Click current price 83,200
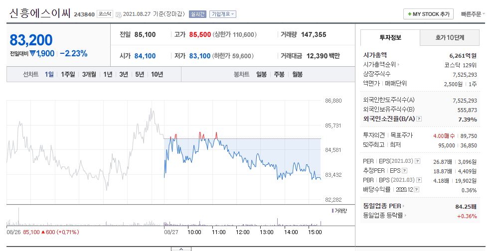Viewport: 501px width, 251px height. [x=31, y=40]
